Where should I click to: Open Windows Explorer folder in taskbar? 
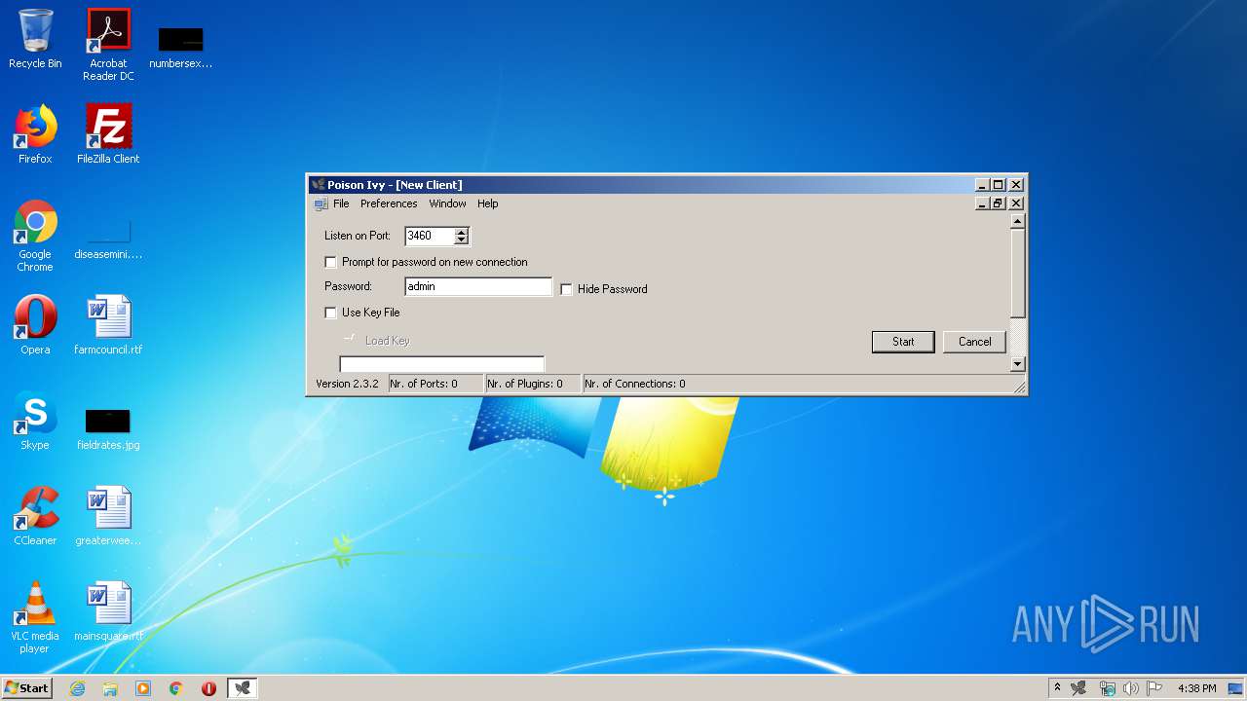point(110,688)
